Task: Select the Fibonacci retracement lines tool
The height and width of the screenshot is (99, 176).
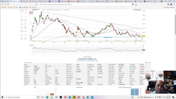Action: click(22, 38)
